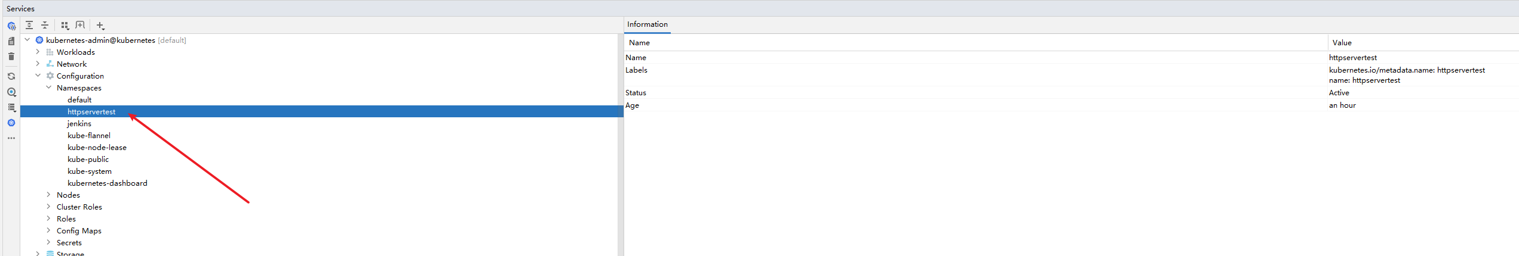This screenshot has height=256, width=1519.
Task: Expand the Network tree node
Action: (x=38, y=64)
